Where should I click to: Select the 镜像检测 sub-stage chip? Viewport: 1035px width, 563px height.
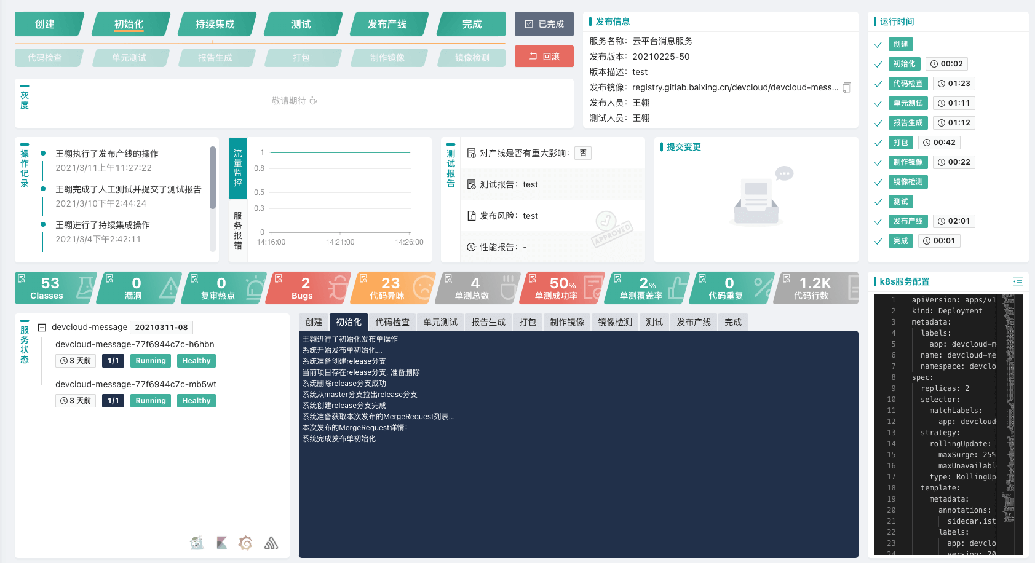click(471, 58)
